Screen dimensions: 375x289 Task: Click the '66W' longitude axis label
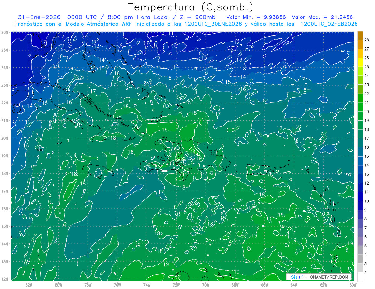265,285
